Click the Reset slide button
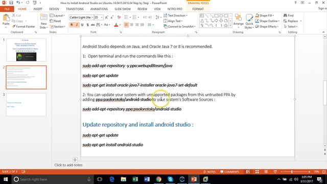 point(56,21)
